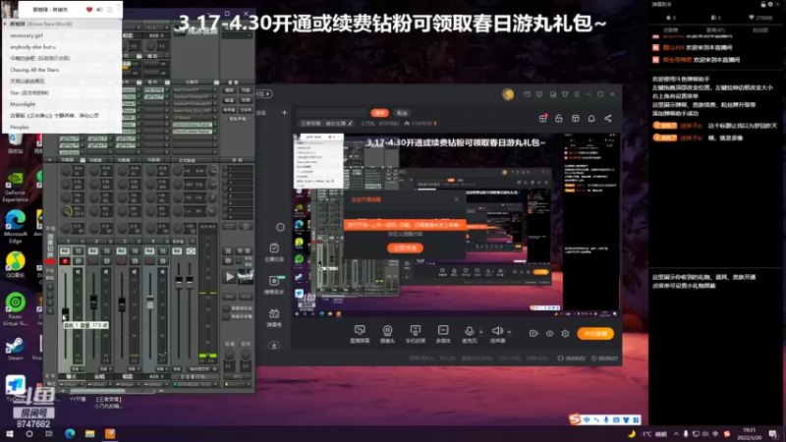The height and width of the screenshot is (442, 786).
Task: Share the live room with the share icon
Action: point(607,118)
